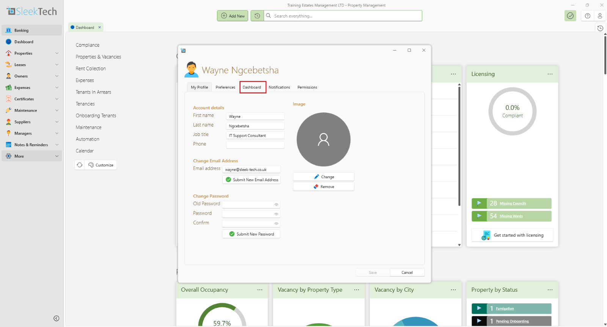Open the Dashboard sidebar item
This screenshot has width=607, height=327.
(31, 42)
